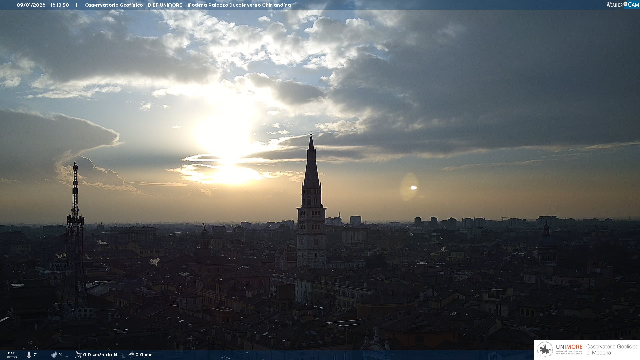
Task: Click the temperature C unit label
Action: point(35,355)
